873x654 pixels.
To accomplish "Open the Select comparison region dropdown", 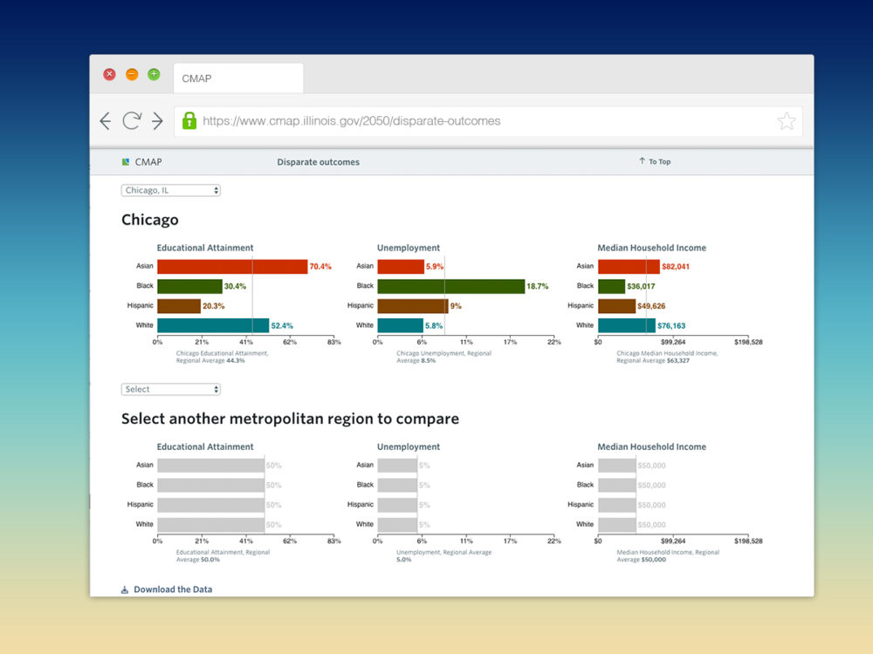I will coord(171,389).
